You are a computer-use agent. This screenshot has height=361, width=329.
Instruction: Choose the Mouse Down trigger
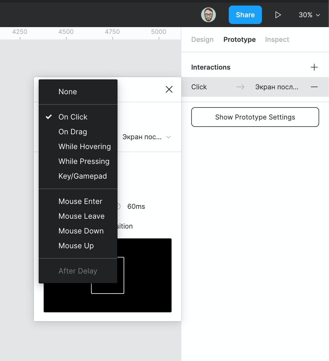[x=78, y=231]
